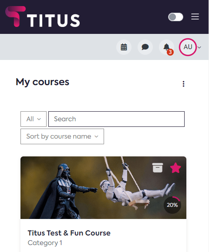Click the archive box icon on course card
This screenshot has height=252, width=209.
pyautogui.click(x=158, y=168)
